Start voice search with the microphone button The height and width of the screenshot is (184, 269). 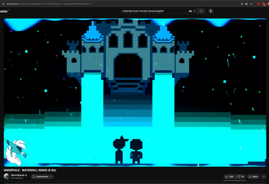[211, 11]
